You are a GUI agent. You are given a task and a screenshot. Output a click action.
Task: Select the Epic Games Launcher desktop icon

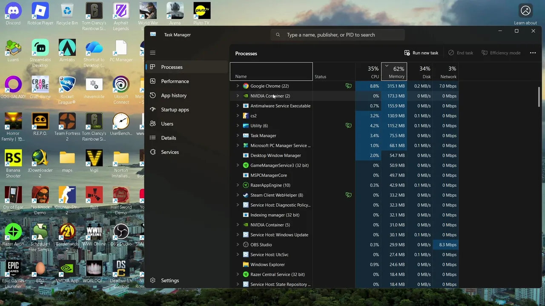click(x=13, y=275)
